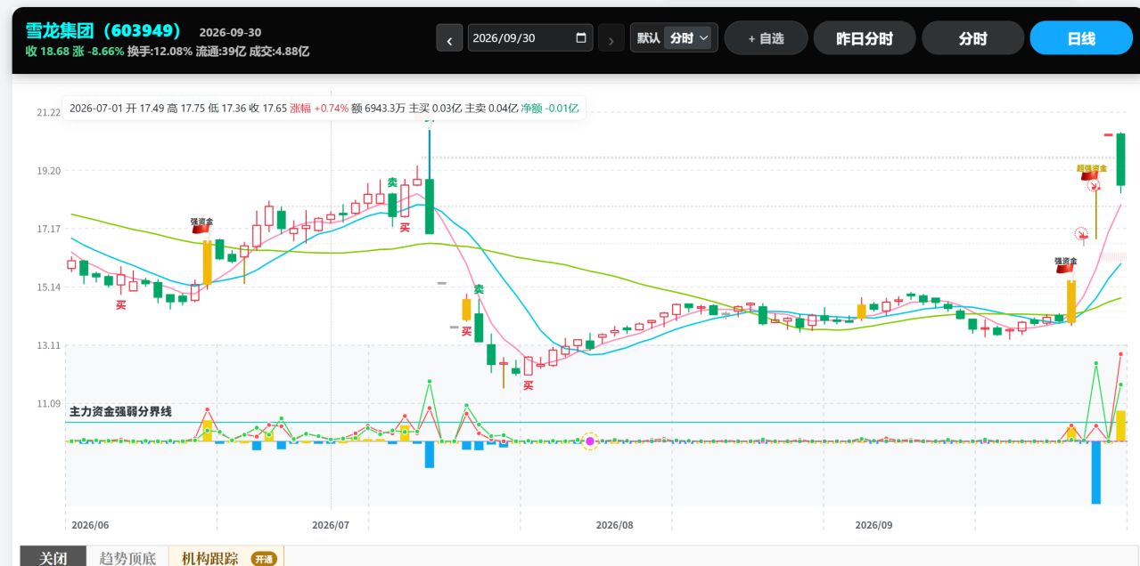Click the 换手:12.08% turnover text
The image size is (1140, 566).
coord(160,52)
